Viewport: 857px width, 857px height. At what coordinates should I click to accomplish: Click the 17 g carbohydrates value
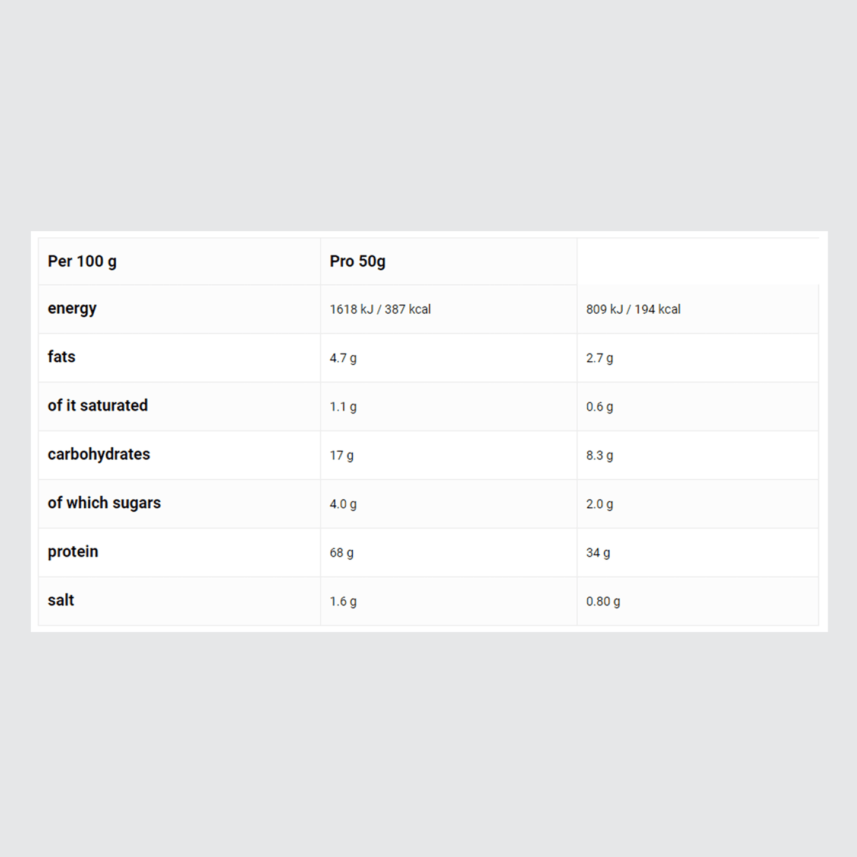342,455
